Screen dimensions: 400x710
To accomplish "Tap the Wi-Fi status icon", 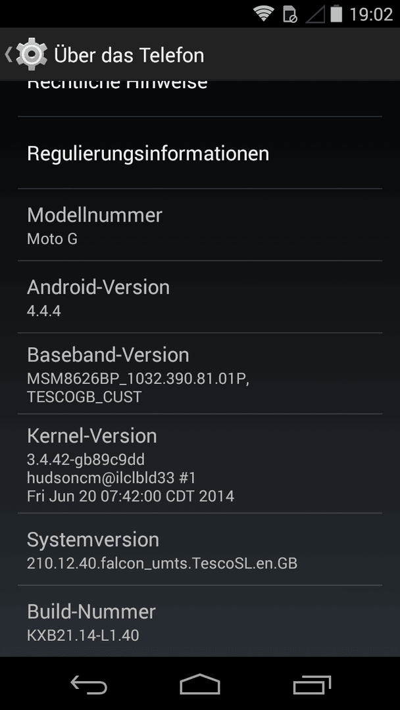I will 264,14.
